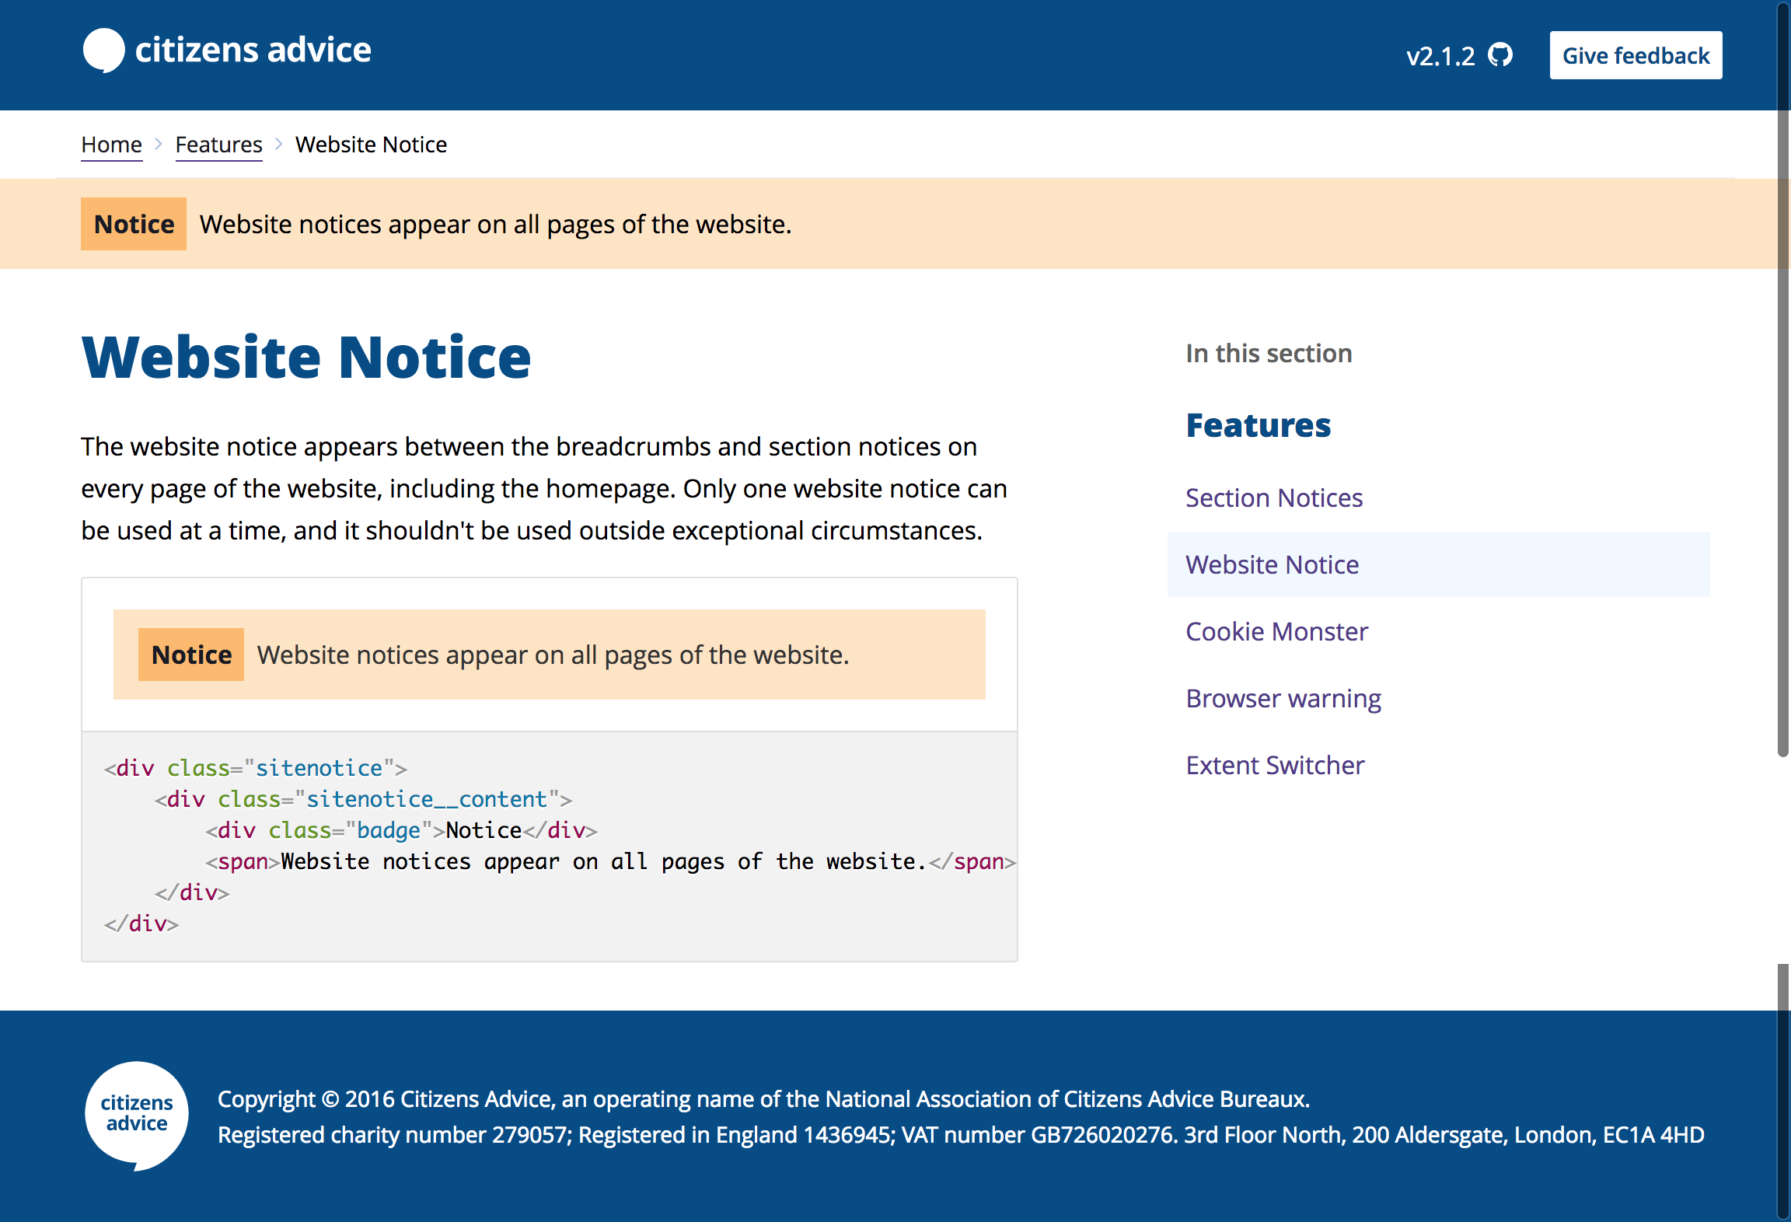Open Browser warning sidebar link
Screen dimensions: 1791x1222
pos(1283,698)
